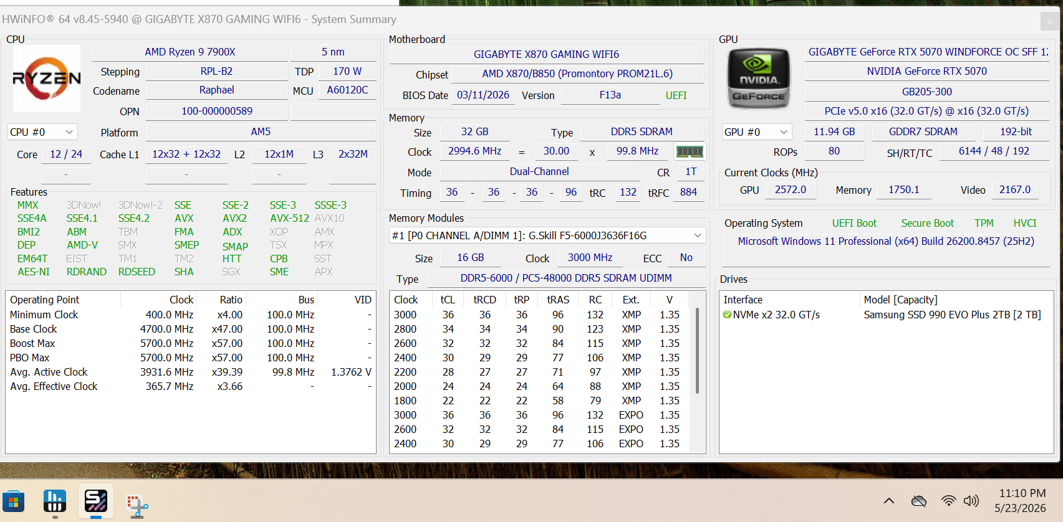Image resolution: width=1063 pixels, height=522 pixels.
Task: Click the NVIDIA GeForce logo image
Action: [759, 79]
